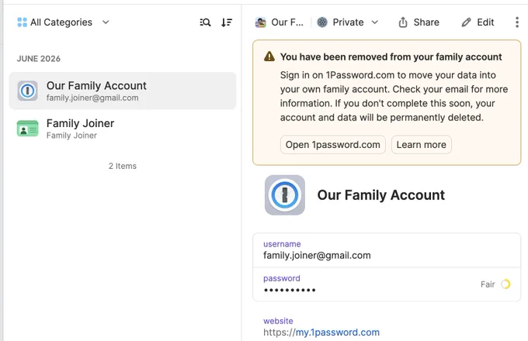Image resolution: width=528 pixels, height=341 pixels.
Task: Click the family.joiner@gmail.com subtitle in list
Action: tap(92, 98)
